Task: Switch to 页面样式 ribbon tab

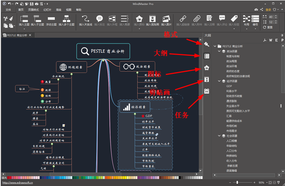Action: coord(33,10)
